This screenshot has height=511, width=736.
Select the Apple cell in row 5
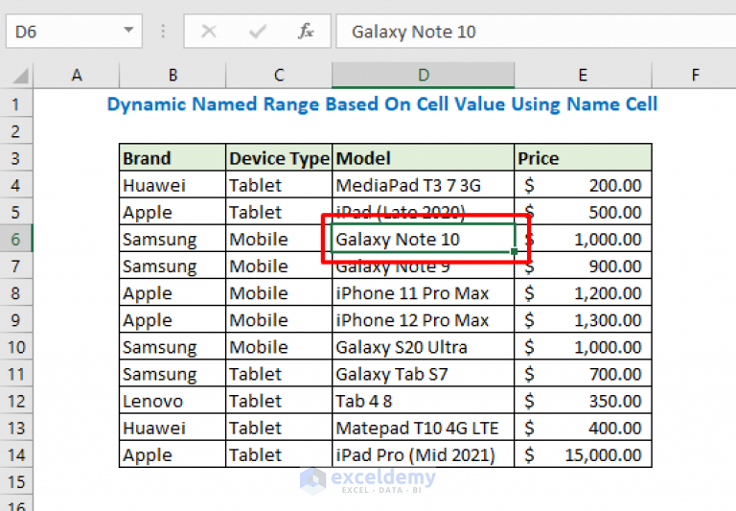172,212
